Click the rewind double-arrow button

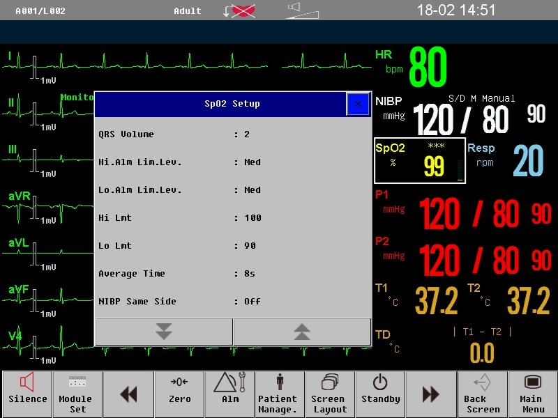[128, 394]
